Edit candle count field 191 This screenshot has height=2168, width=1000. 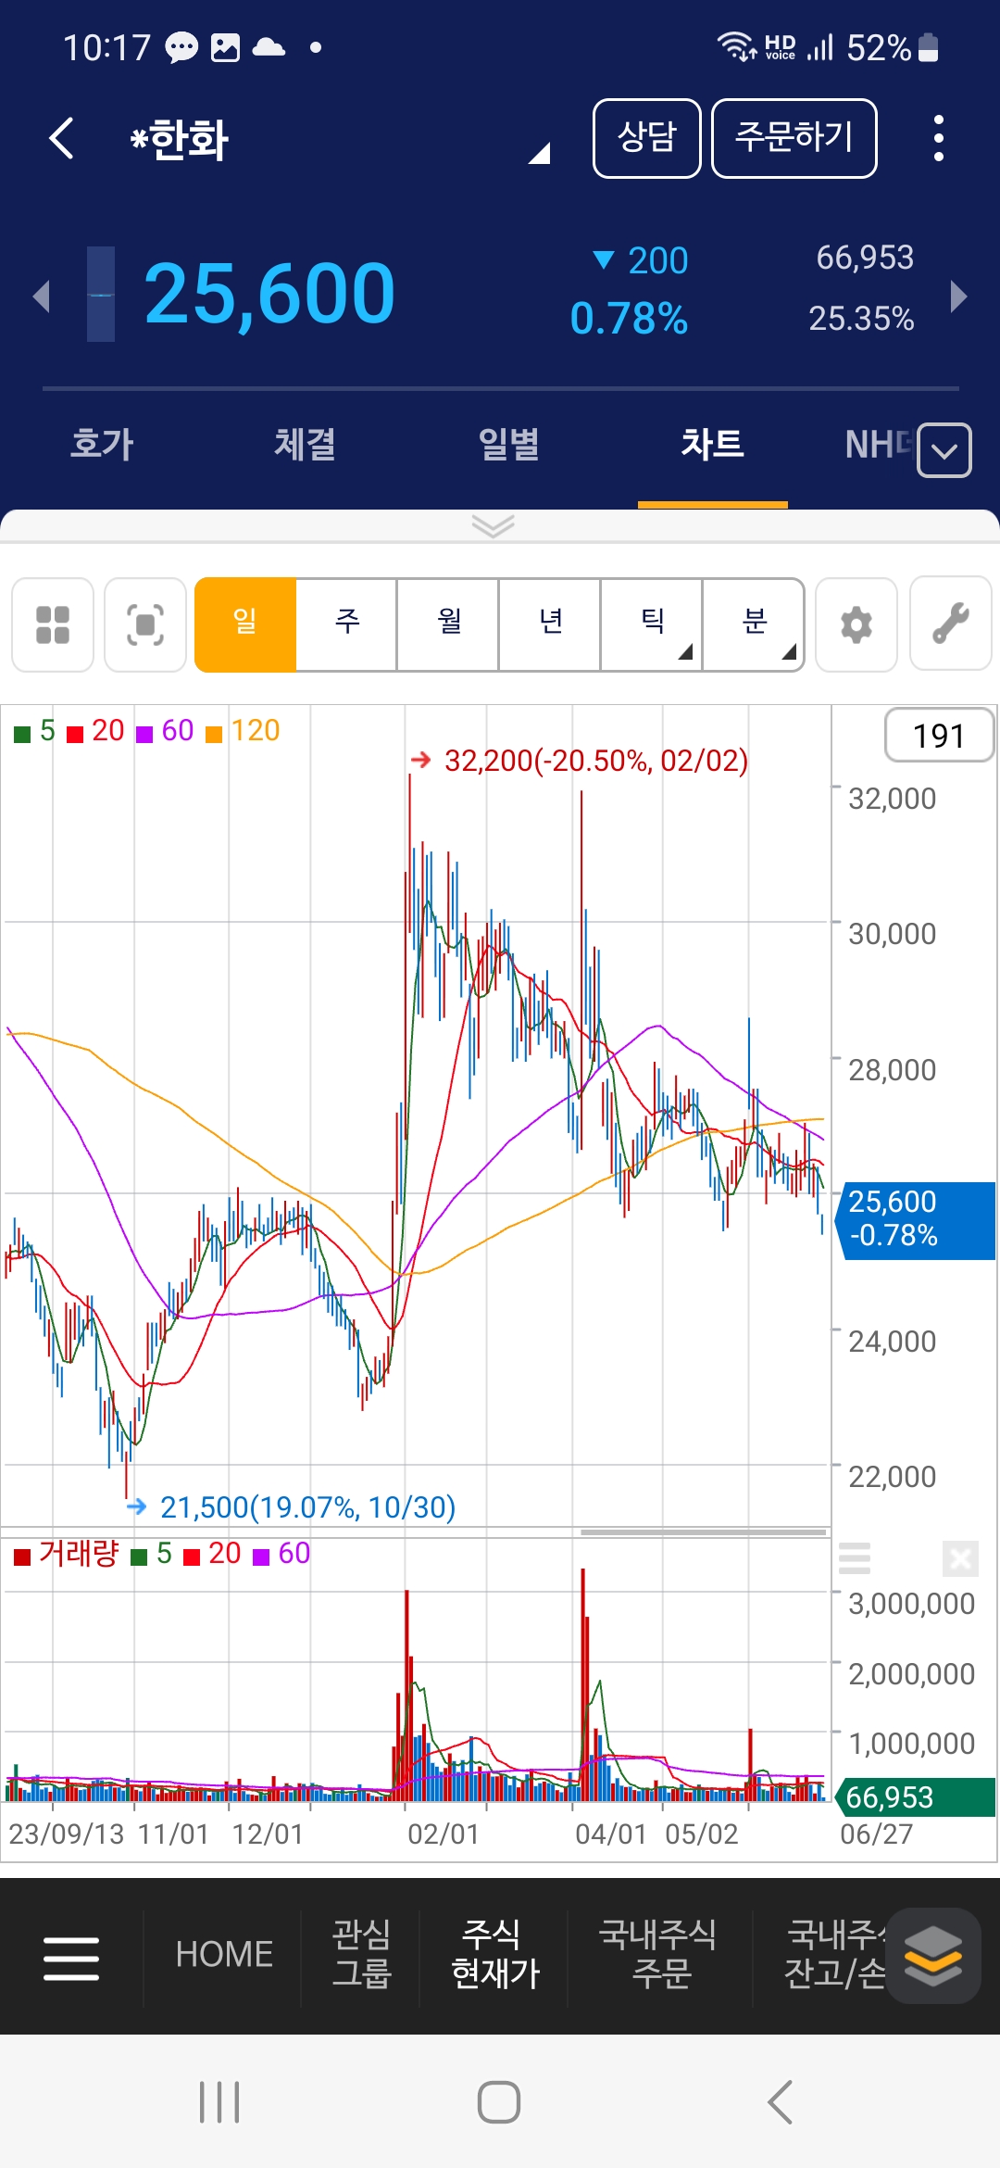tap(939, 736)
